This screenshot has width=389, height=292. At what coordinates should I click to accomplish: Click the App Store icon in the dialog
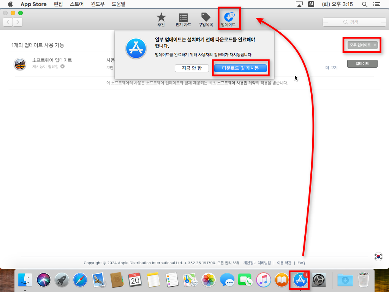tap(136, 48)
